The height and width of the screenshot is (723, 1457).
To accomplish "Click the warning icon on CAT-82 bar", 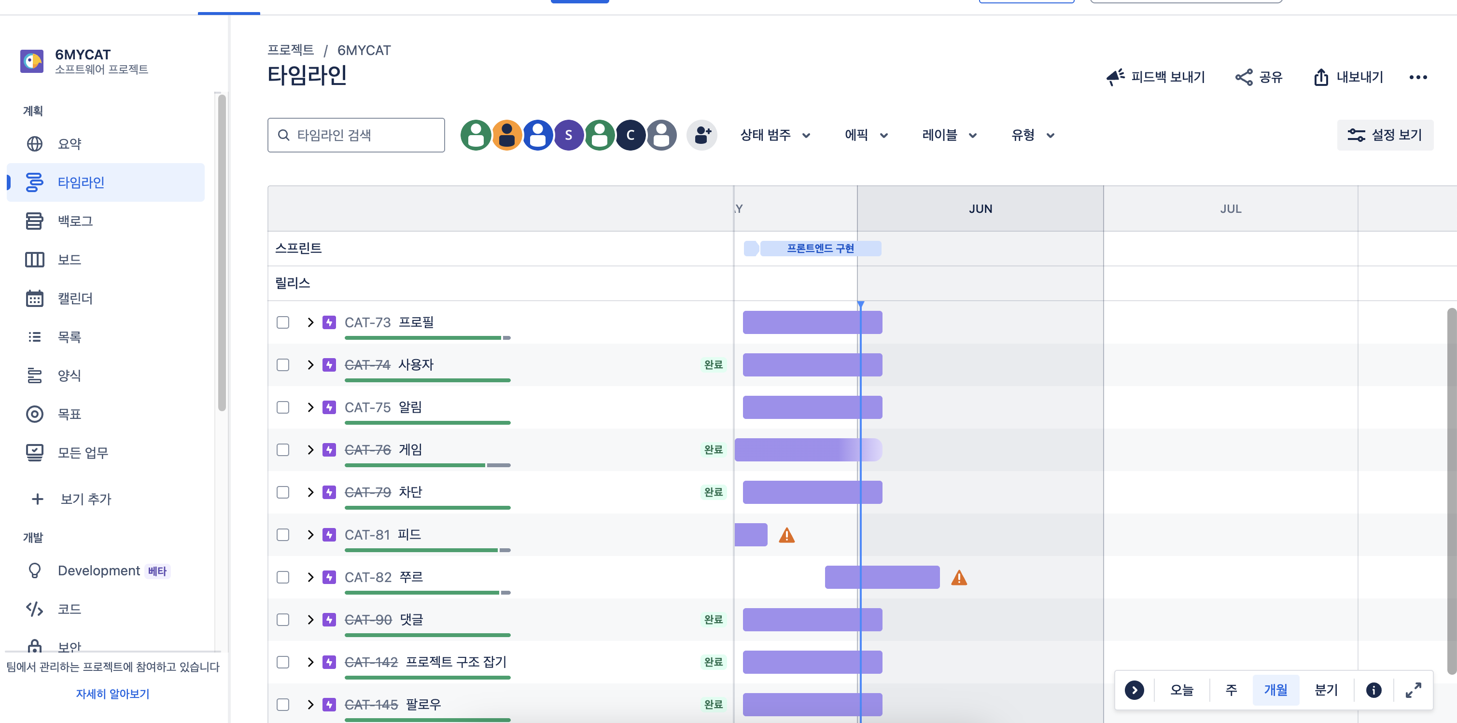I will click(959, 578).
